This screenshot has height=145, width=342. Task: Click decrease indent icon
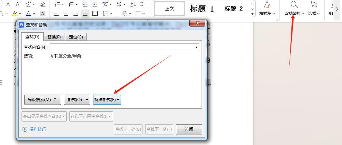[x=85, y=4]
